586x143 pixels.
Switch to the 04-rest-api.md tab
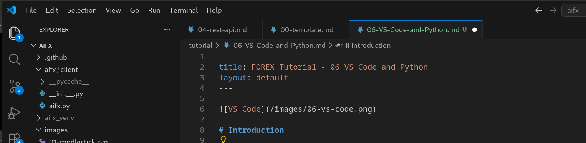click(x=221, y=29)
